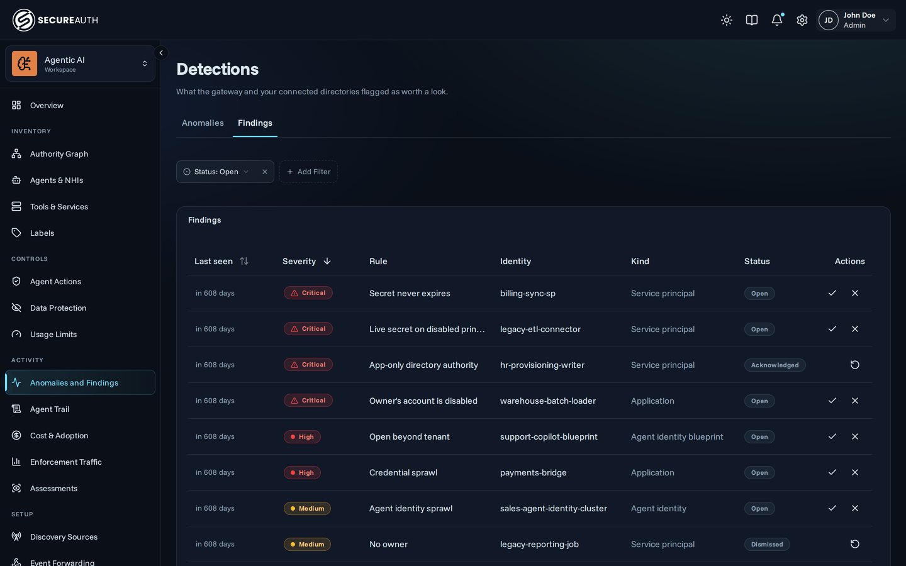Viewport: 906px width, 566px height.
Task: Open Overview in sidebar
Action: click(x=81, y=105)
